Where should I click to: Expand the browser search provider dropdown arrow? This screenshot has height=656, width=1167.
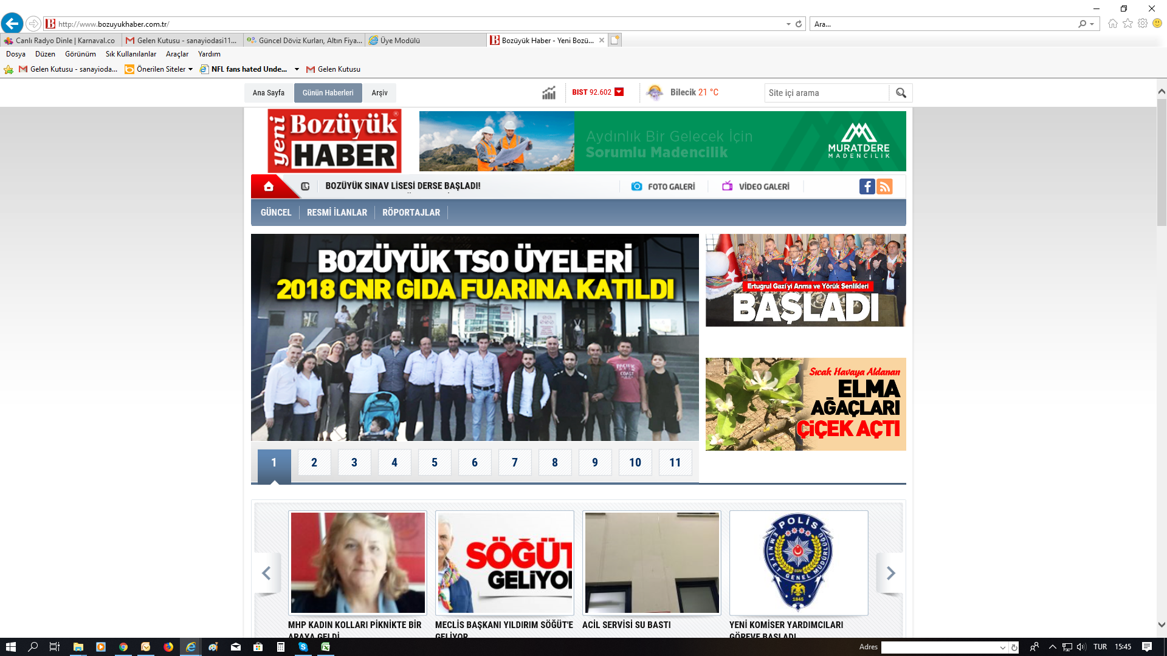1092,24
